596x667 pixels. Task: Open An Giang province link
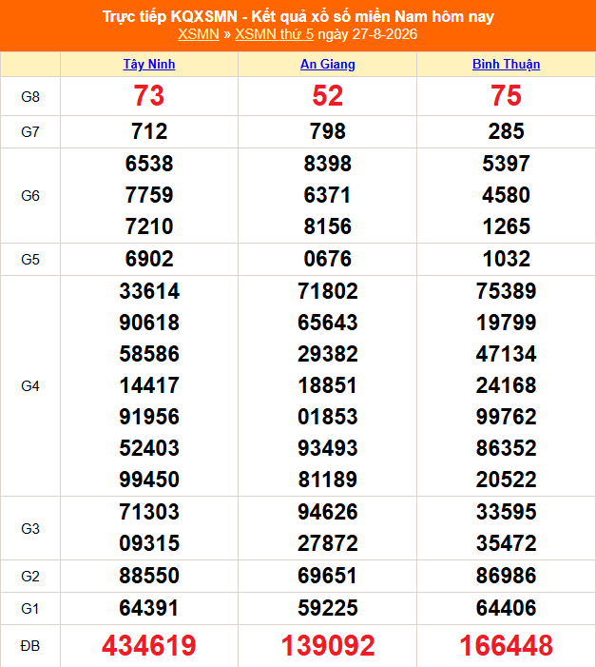coord(327,65)
